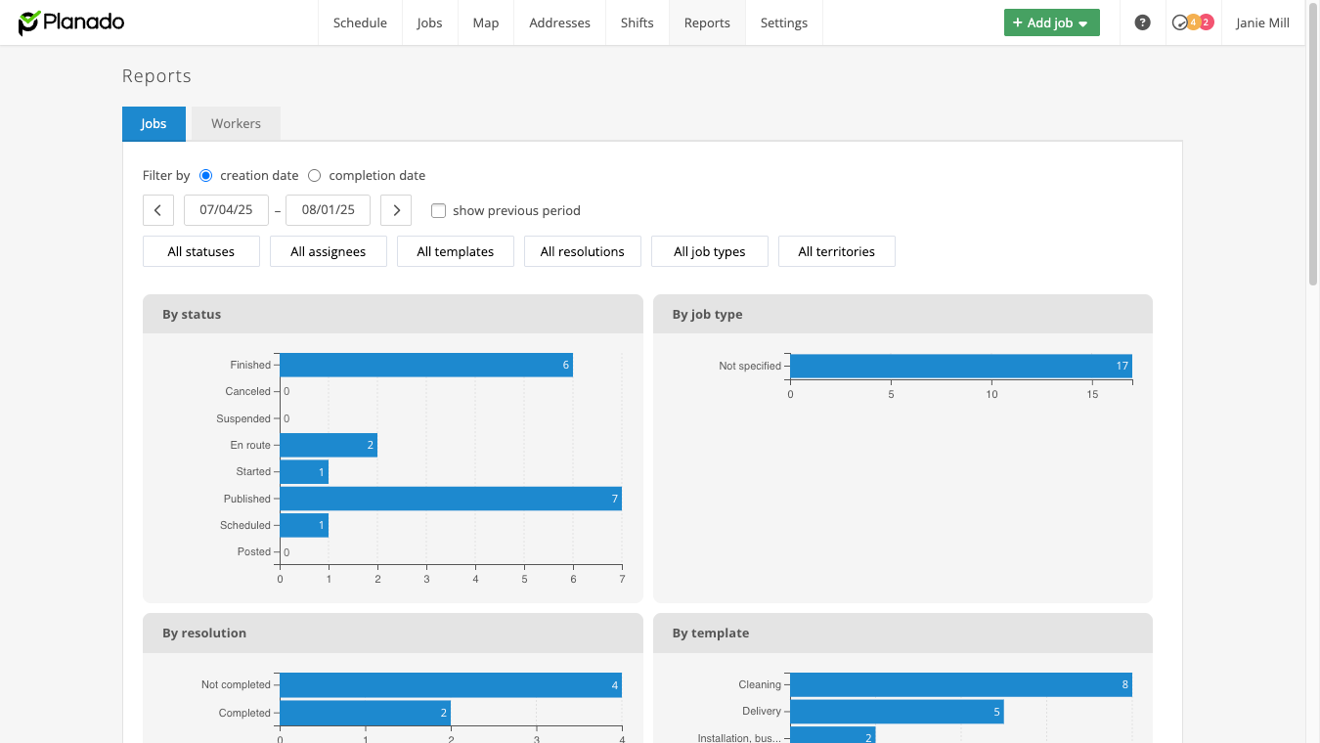Open the Janie Mill user menu
The image size is (1320, 743).
coord(1262,22)
